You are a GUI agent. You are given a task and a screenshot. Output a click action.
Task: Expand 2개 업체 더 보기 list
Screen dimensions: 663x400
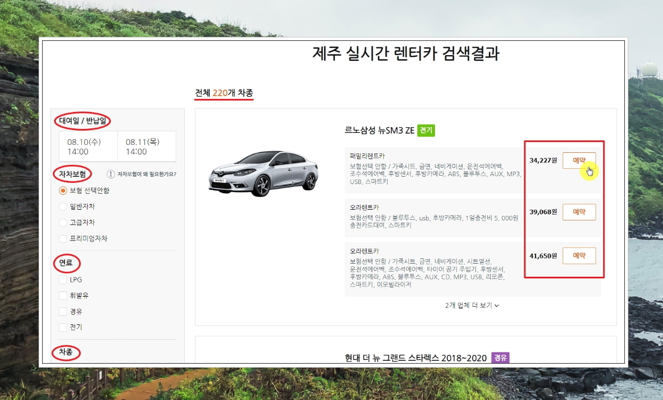(472, 305)
